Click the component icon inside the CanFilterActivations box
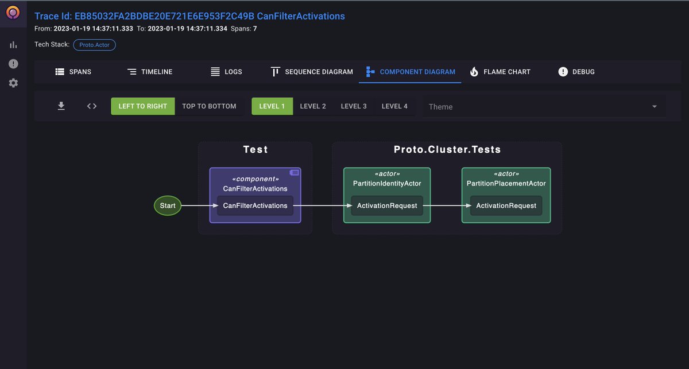The image size is (689, 369). coord(295,172)
